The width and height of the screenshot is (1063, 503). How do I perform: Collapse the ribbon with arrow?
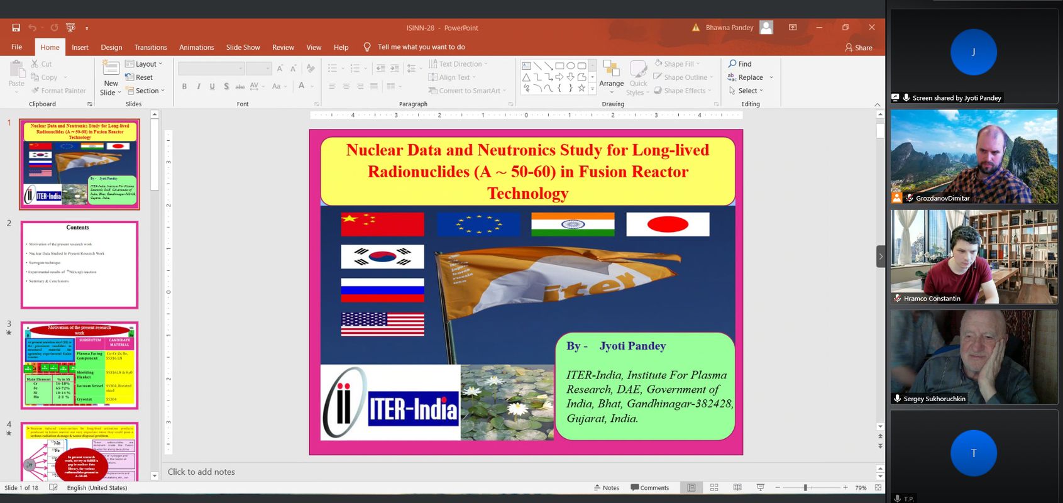point(877,104)
